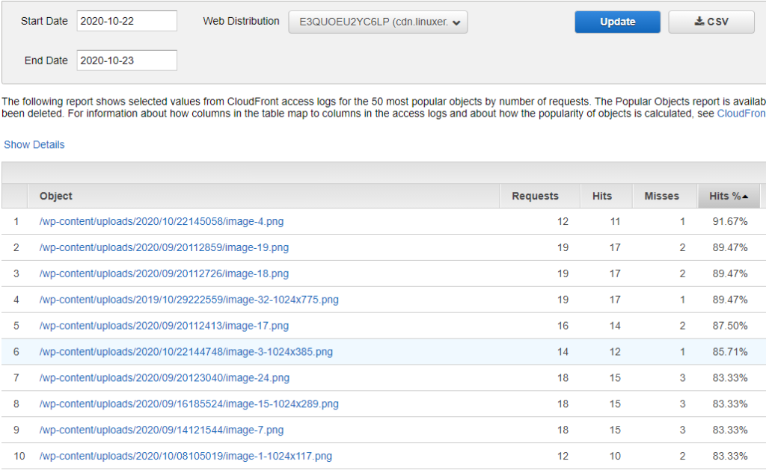
Task: Click the Start Date input field
Action: tap(126, 21)
